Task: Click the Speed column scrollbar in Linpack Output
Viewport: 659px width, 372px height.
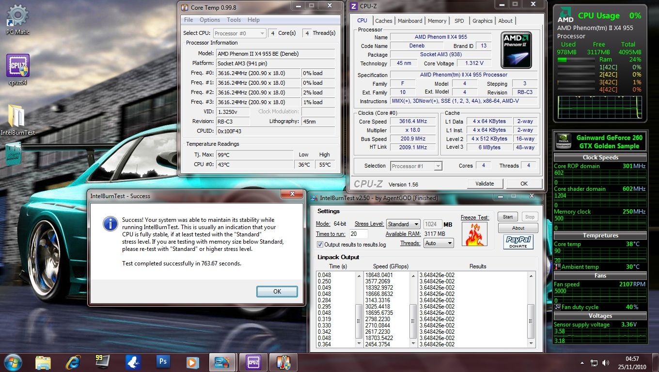Action: coord(413,310)
